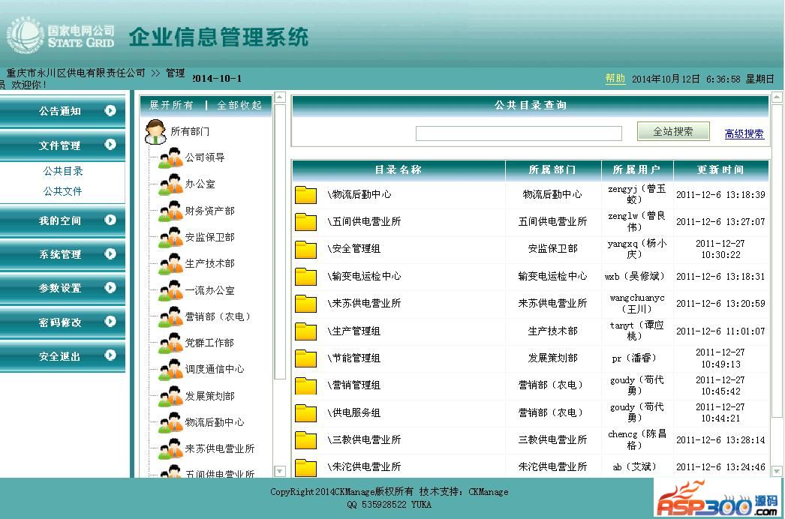
Task: Click directory name \输变电运检中心
Action: click(364, 276)
